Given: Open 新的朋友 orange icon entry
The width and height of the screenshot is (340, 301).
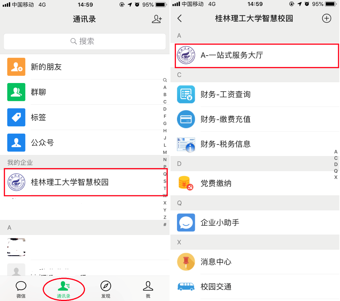Looking at the screenshot, I should pos(16,67).
